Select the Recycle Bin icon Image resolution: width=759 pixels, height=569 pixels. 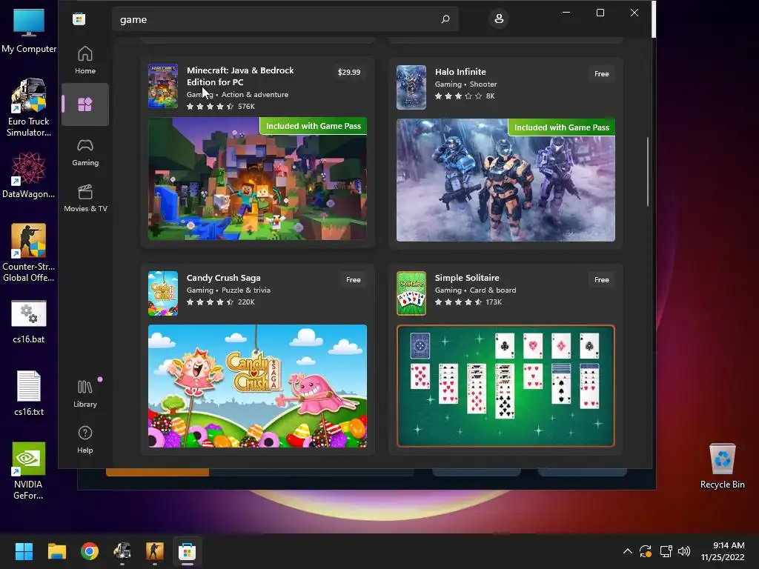(x=722, y=466)
